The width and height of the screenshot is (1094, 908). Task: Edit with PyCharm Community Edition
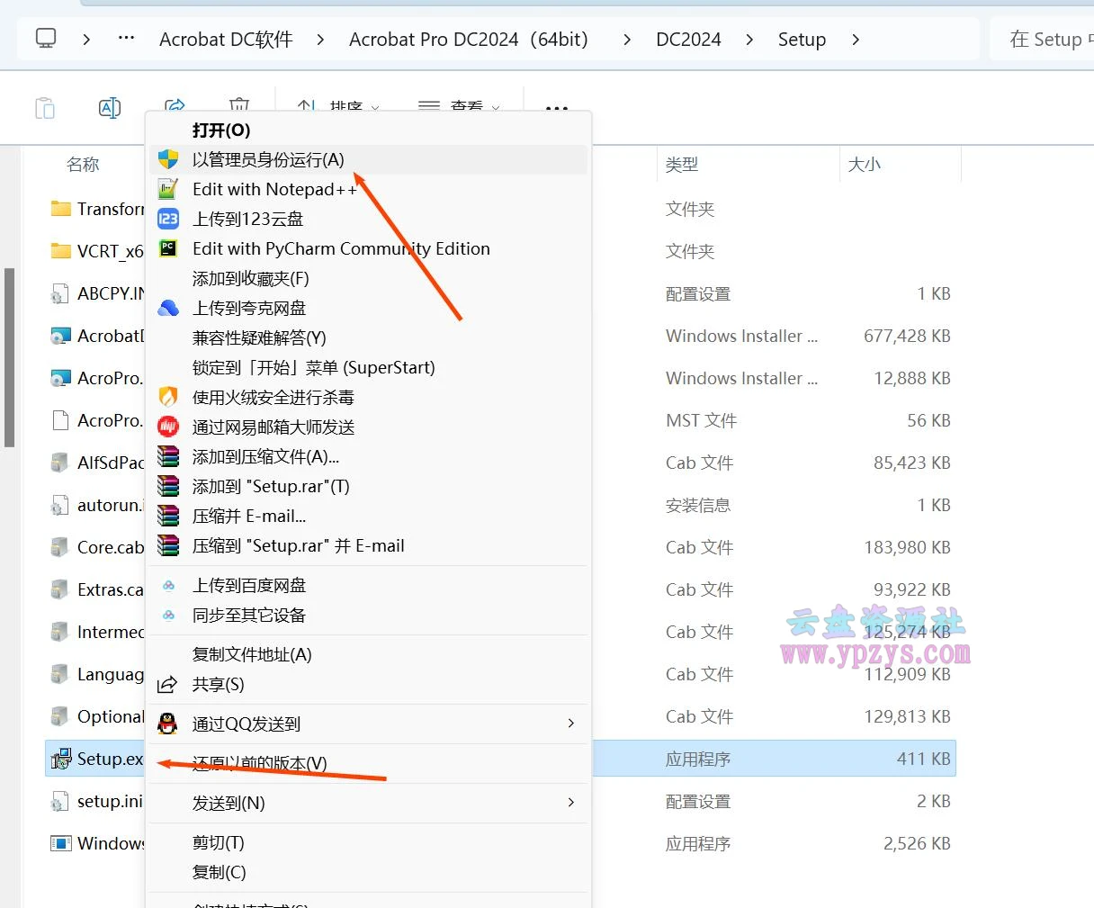pos(341,249)
